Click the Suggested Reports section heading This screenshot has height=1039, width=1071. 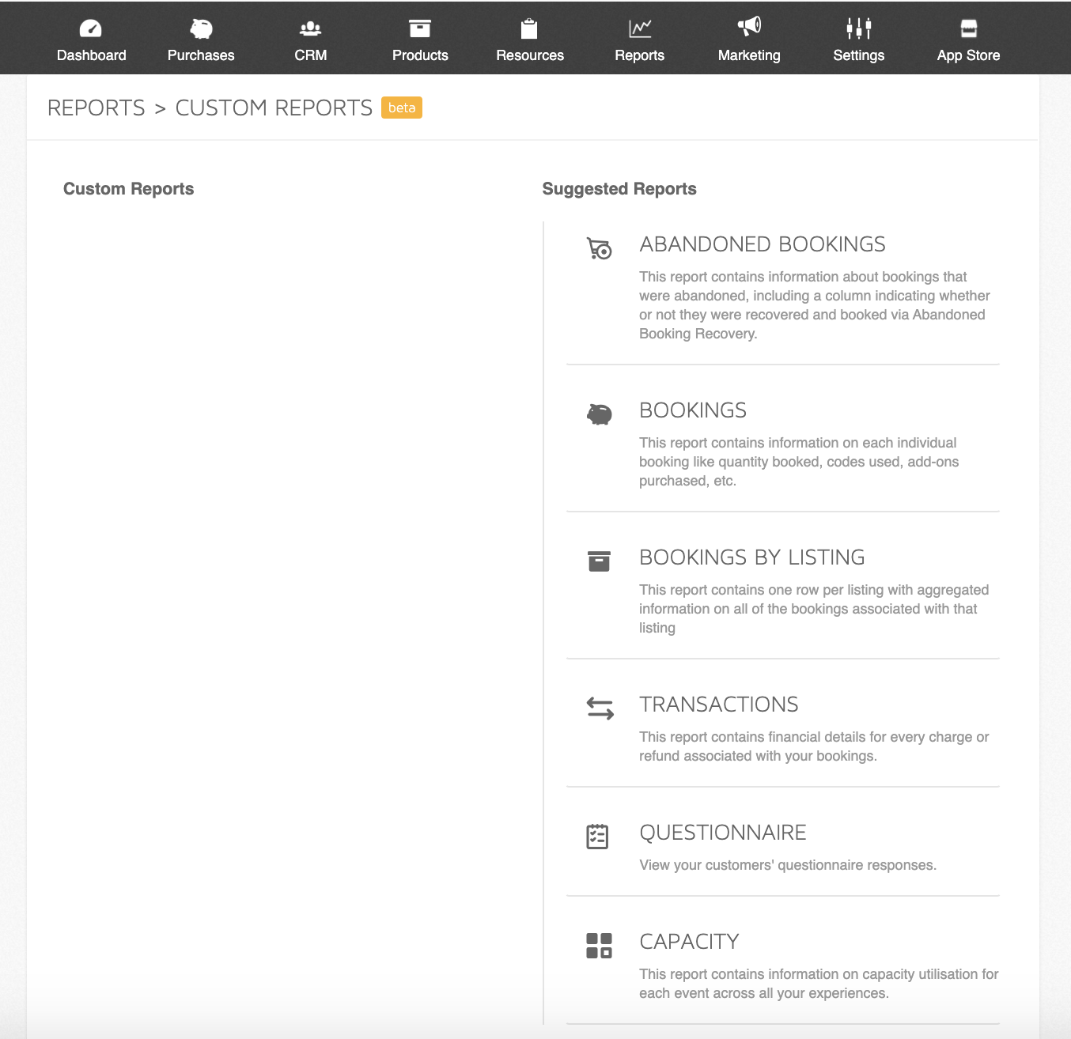tap(619, 189)
